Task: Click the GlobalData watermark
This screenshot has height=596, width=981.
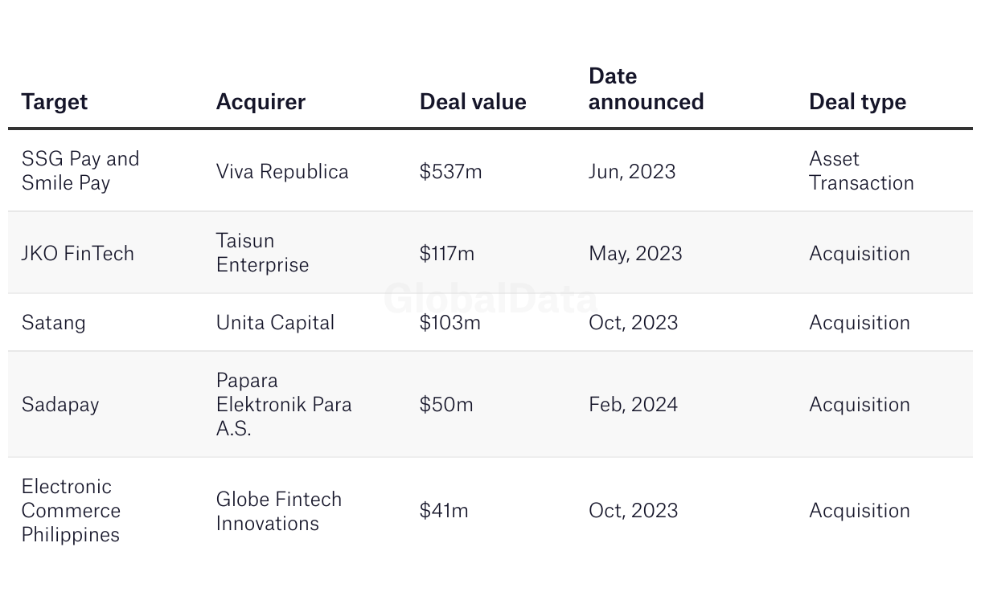Action: click(490, 298)
